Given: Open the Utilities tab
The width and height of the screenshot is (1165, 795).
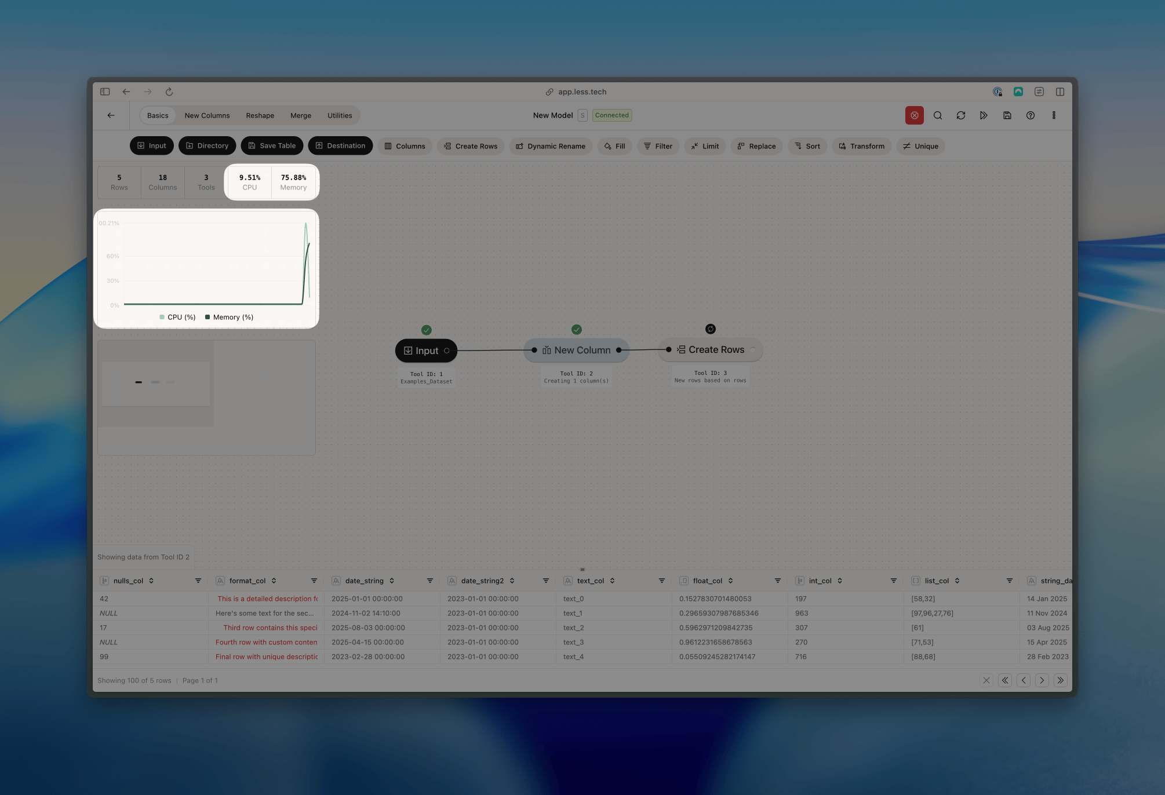Looking at the screenshot, I should tap(340, 115).
